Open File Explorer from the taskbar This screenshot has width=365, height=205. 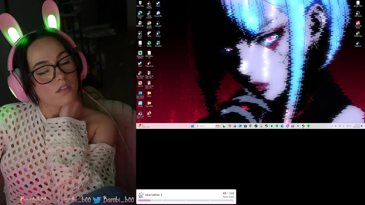click(261, 126)
